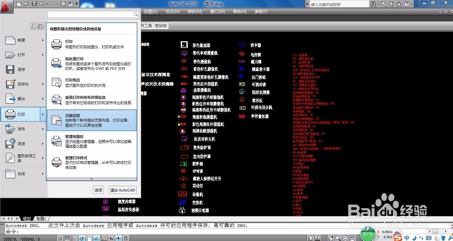The width and height of the screenshot is (453, 241).
Task: Switch to 剪贴板 ribbon tab
Action: [161, 26]
